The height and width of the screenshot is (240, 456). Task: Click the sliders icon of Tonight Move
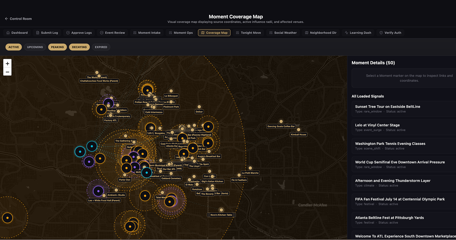(238, 33)
